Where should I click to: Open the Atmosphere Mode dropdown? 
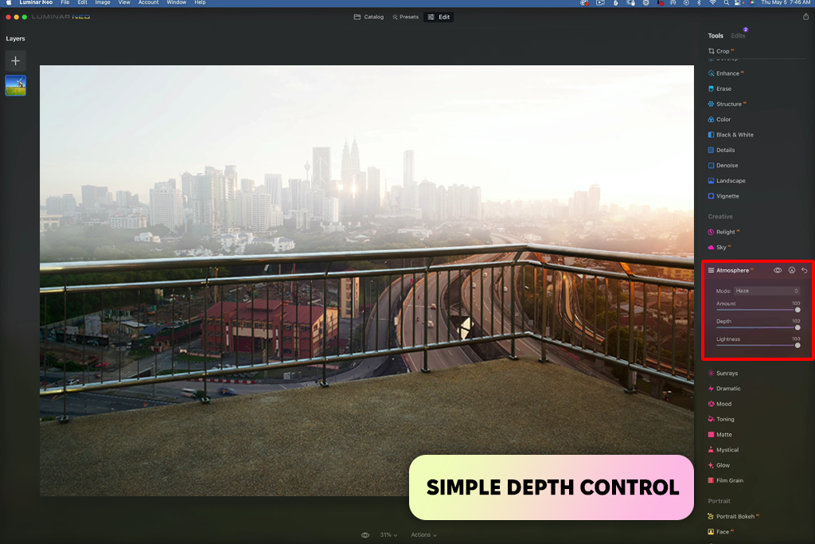pyautogui.click(x=766, y=291)
